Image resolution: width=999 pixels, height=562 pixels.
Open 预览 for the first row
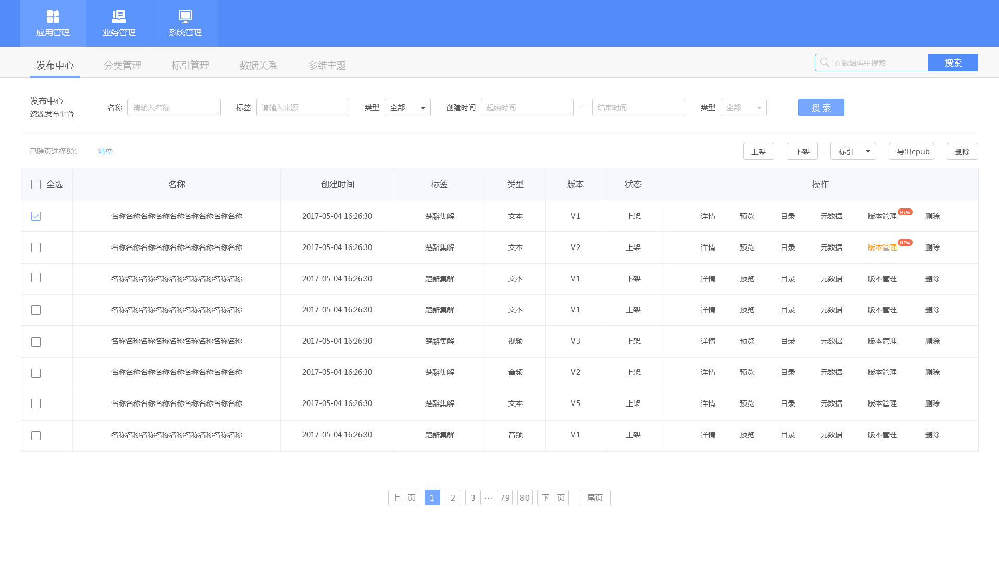pyautogui.click(x=747, y=216)
